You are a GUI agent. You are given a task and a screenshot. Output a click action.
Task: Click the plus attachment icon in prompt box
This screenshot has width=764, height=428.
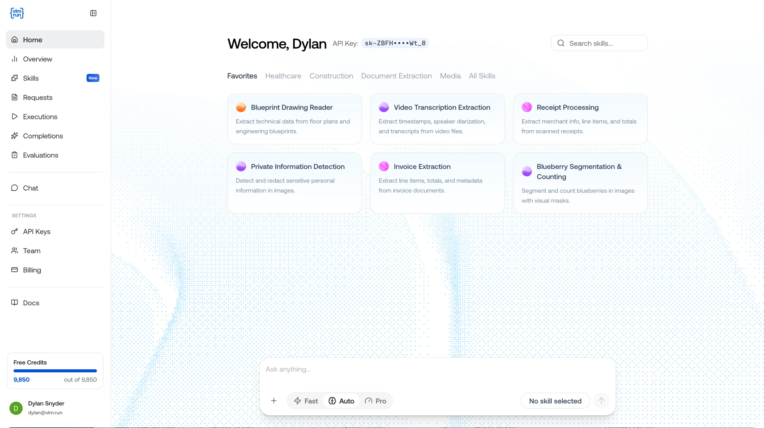[274, 401]
